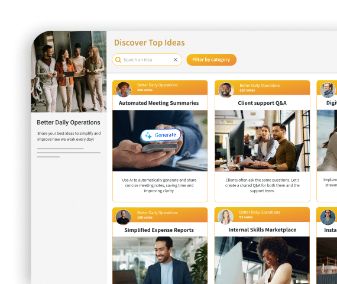Open Client support Q&A author avatar

(x=226, y=90)
